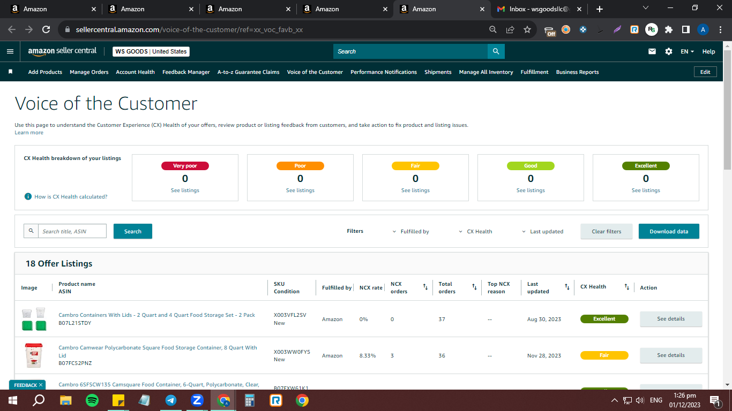Open Feedback Manager in navigation bar
Screen dimensions: 732x411
186,72
